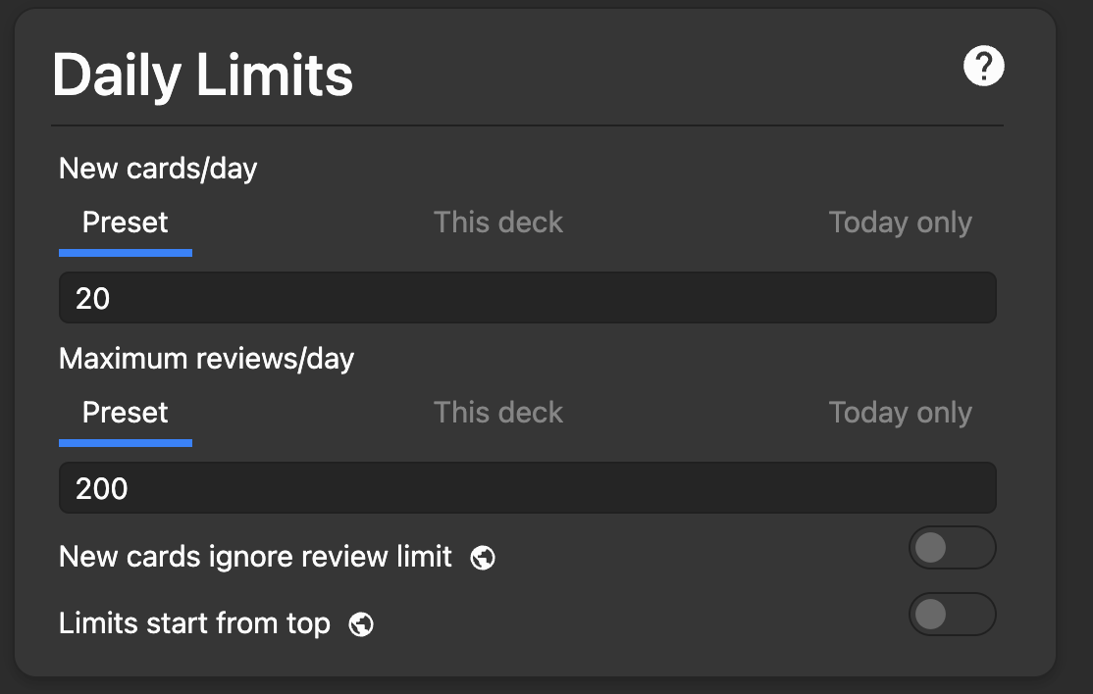
Task: Switch to This deck under New cards/day
Action: [498, 223]
